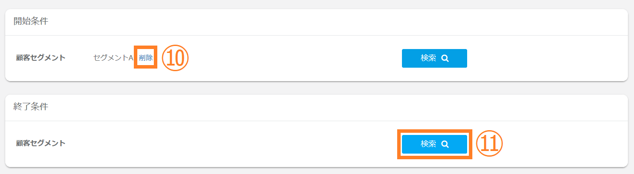Click the 顧客セグメント label in 終了条件

pyautogui.click(x=41, y=144)
